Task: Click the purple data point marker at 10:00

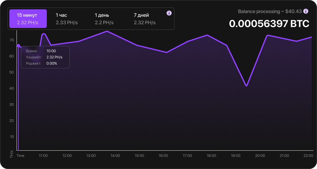Action: point(18,46)
